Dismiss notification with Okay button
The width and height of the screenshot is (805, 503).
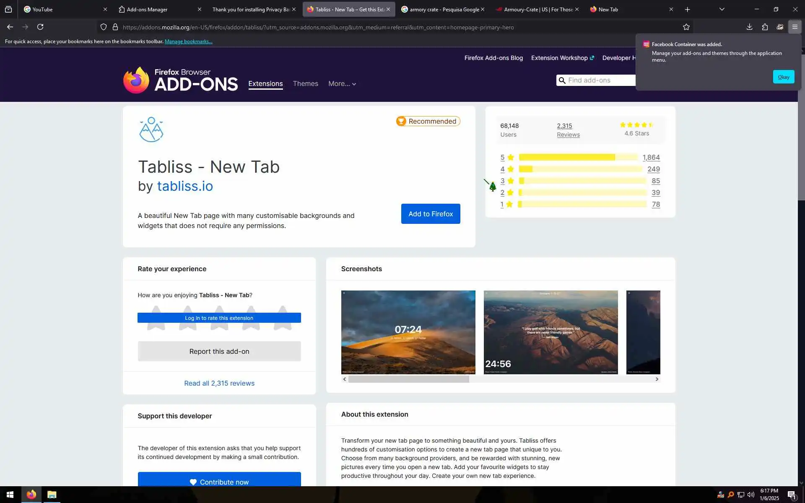point(783,77)
